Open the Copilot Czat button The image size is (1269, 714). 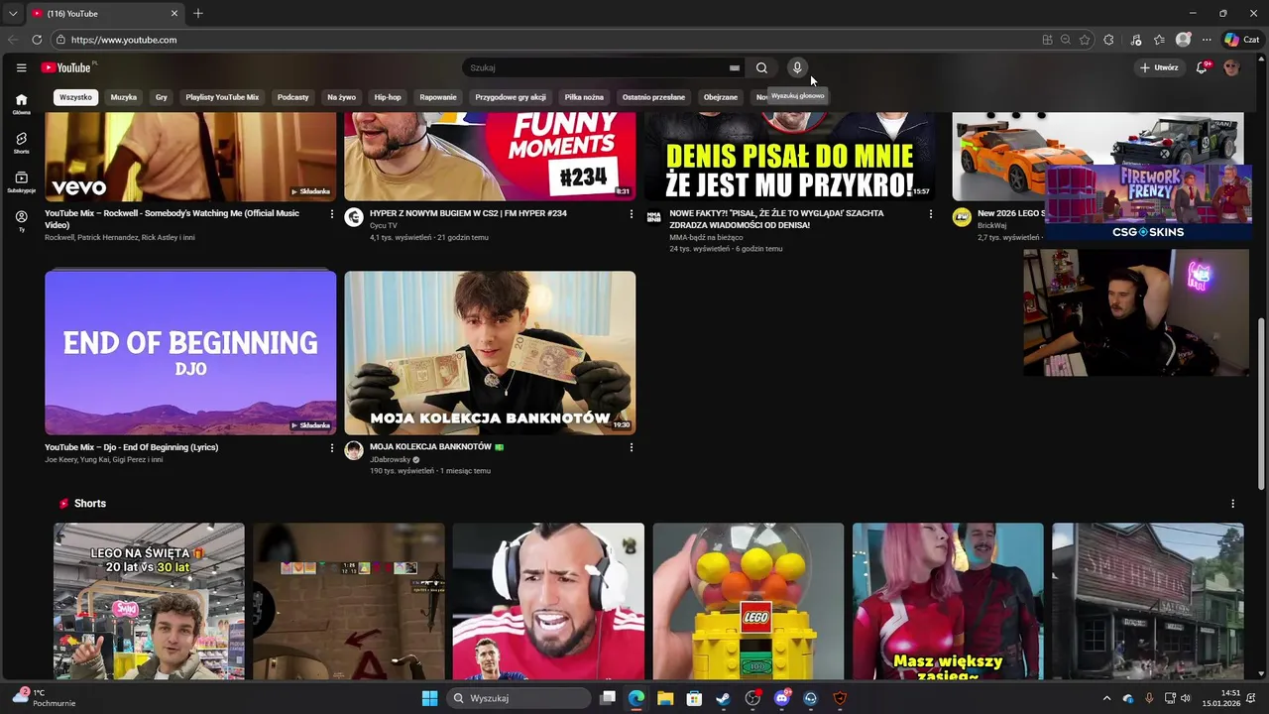coord(1241,40)
